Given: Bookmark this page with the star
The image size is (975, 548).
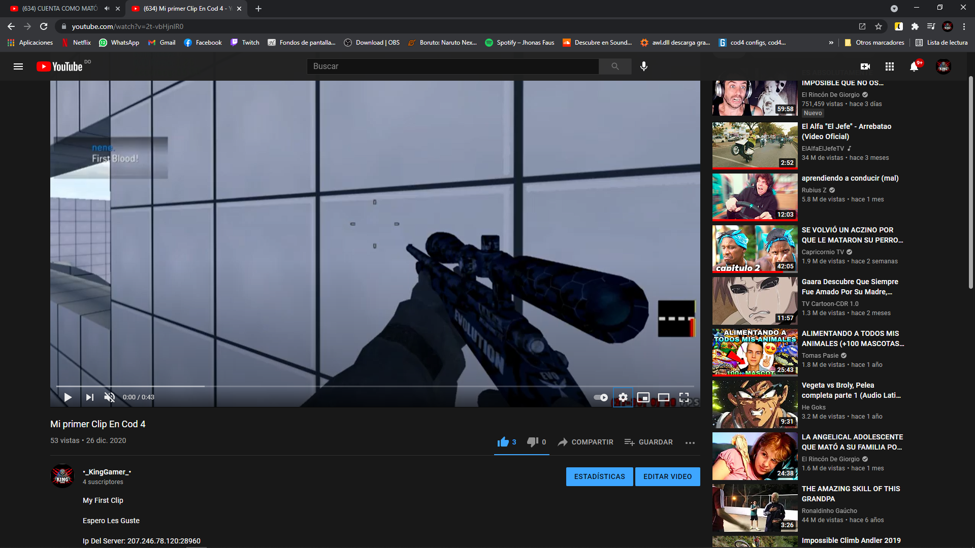Looking at the screenshot, I should (879, 26).
